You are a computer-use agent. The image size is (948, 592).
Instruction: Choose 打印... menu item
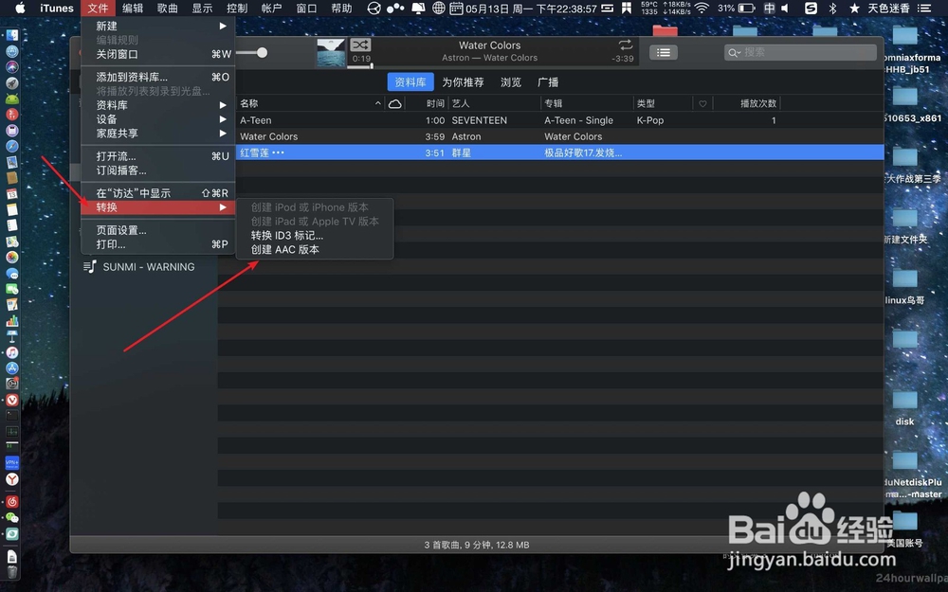click(157, 244)
